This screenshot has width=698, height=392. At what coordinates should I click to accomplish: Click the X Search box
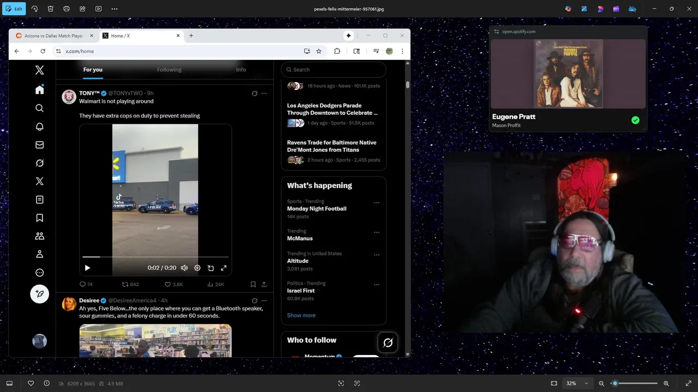coord(334,70)
